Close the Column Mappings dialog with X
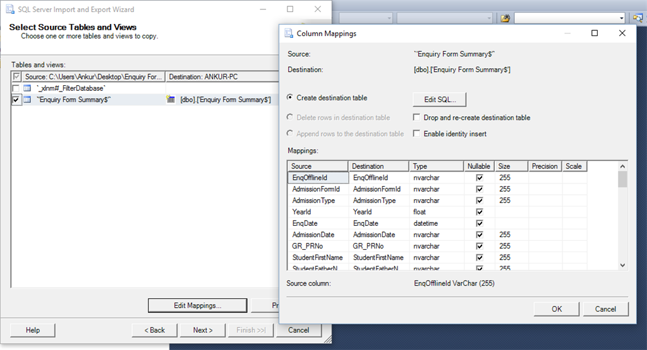647x350 pixels. [x=622, y=33]
